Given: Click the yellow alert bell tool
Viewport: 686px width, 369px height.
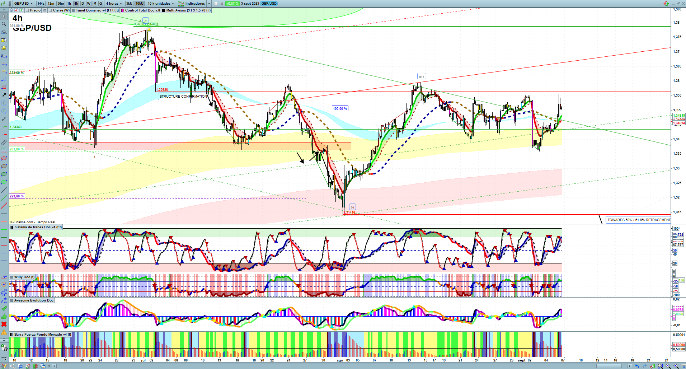Looking at the screenshot, I should (x=4, y=48).
